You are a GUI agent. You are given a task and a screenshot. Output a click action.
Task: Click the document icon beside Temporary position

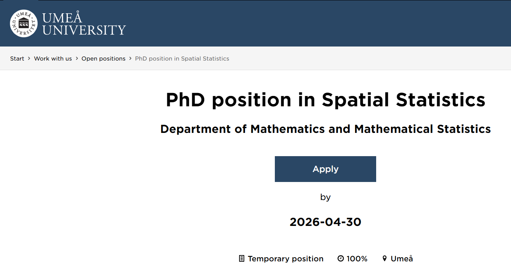point(242,258)
